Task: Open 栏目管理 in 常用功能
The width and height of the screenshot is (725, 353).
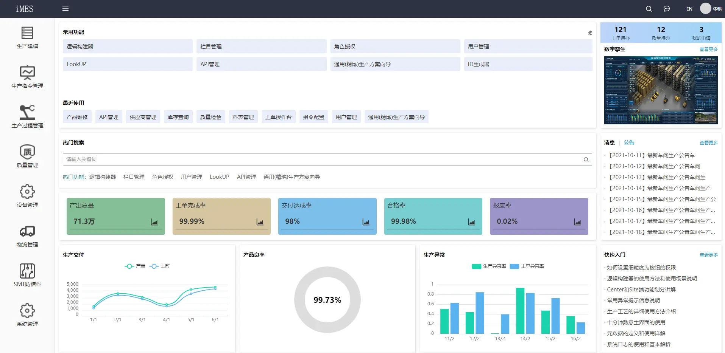Action: click(x=261, y=46)
